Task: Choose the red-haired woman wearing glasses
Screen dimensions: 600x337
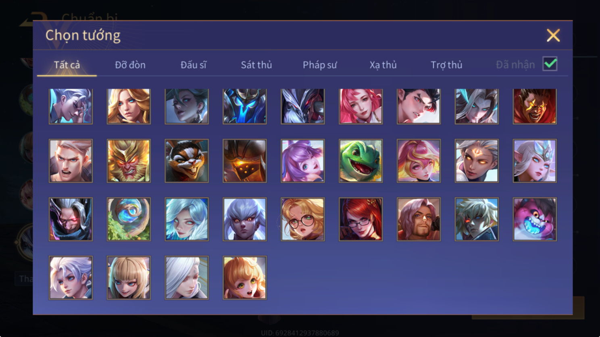Action: [360, 219]
